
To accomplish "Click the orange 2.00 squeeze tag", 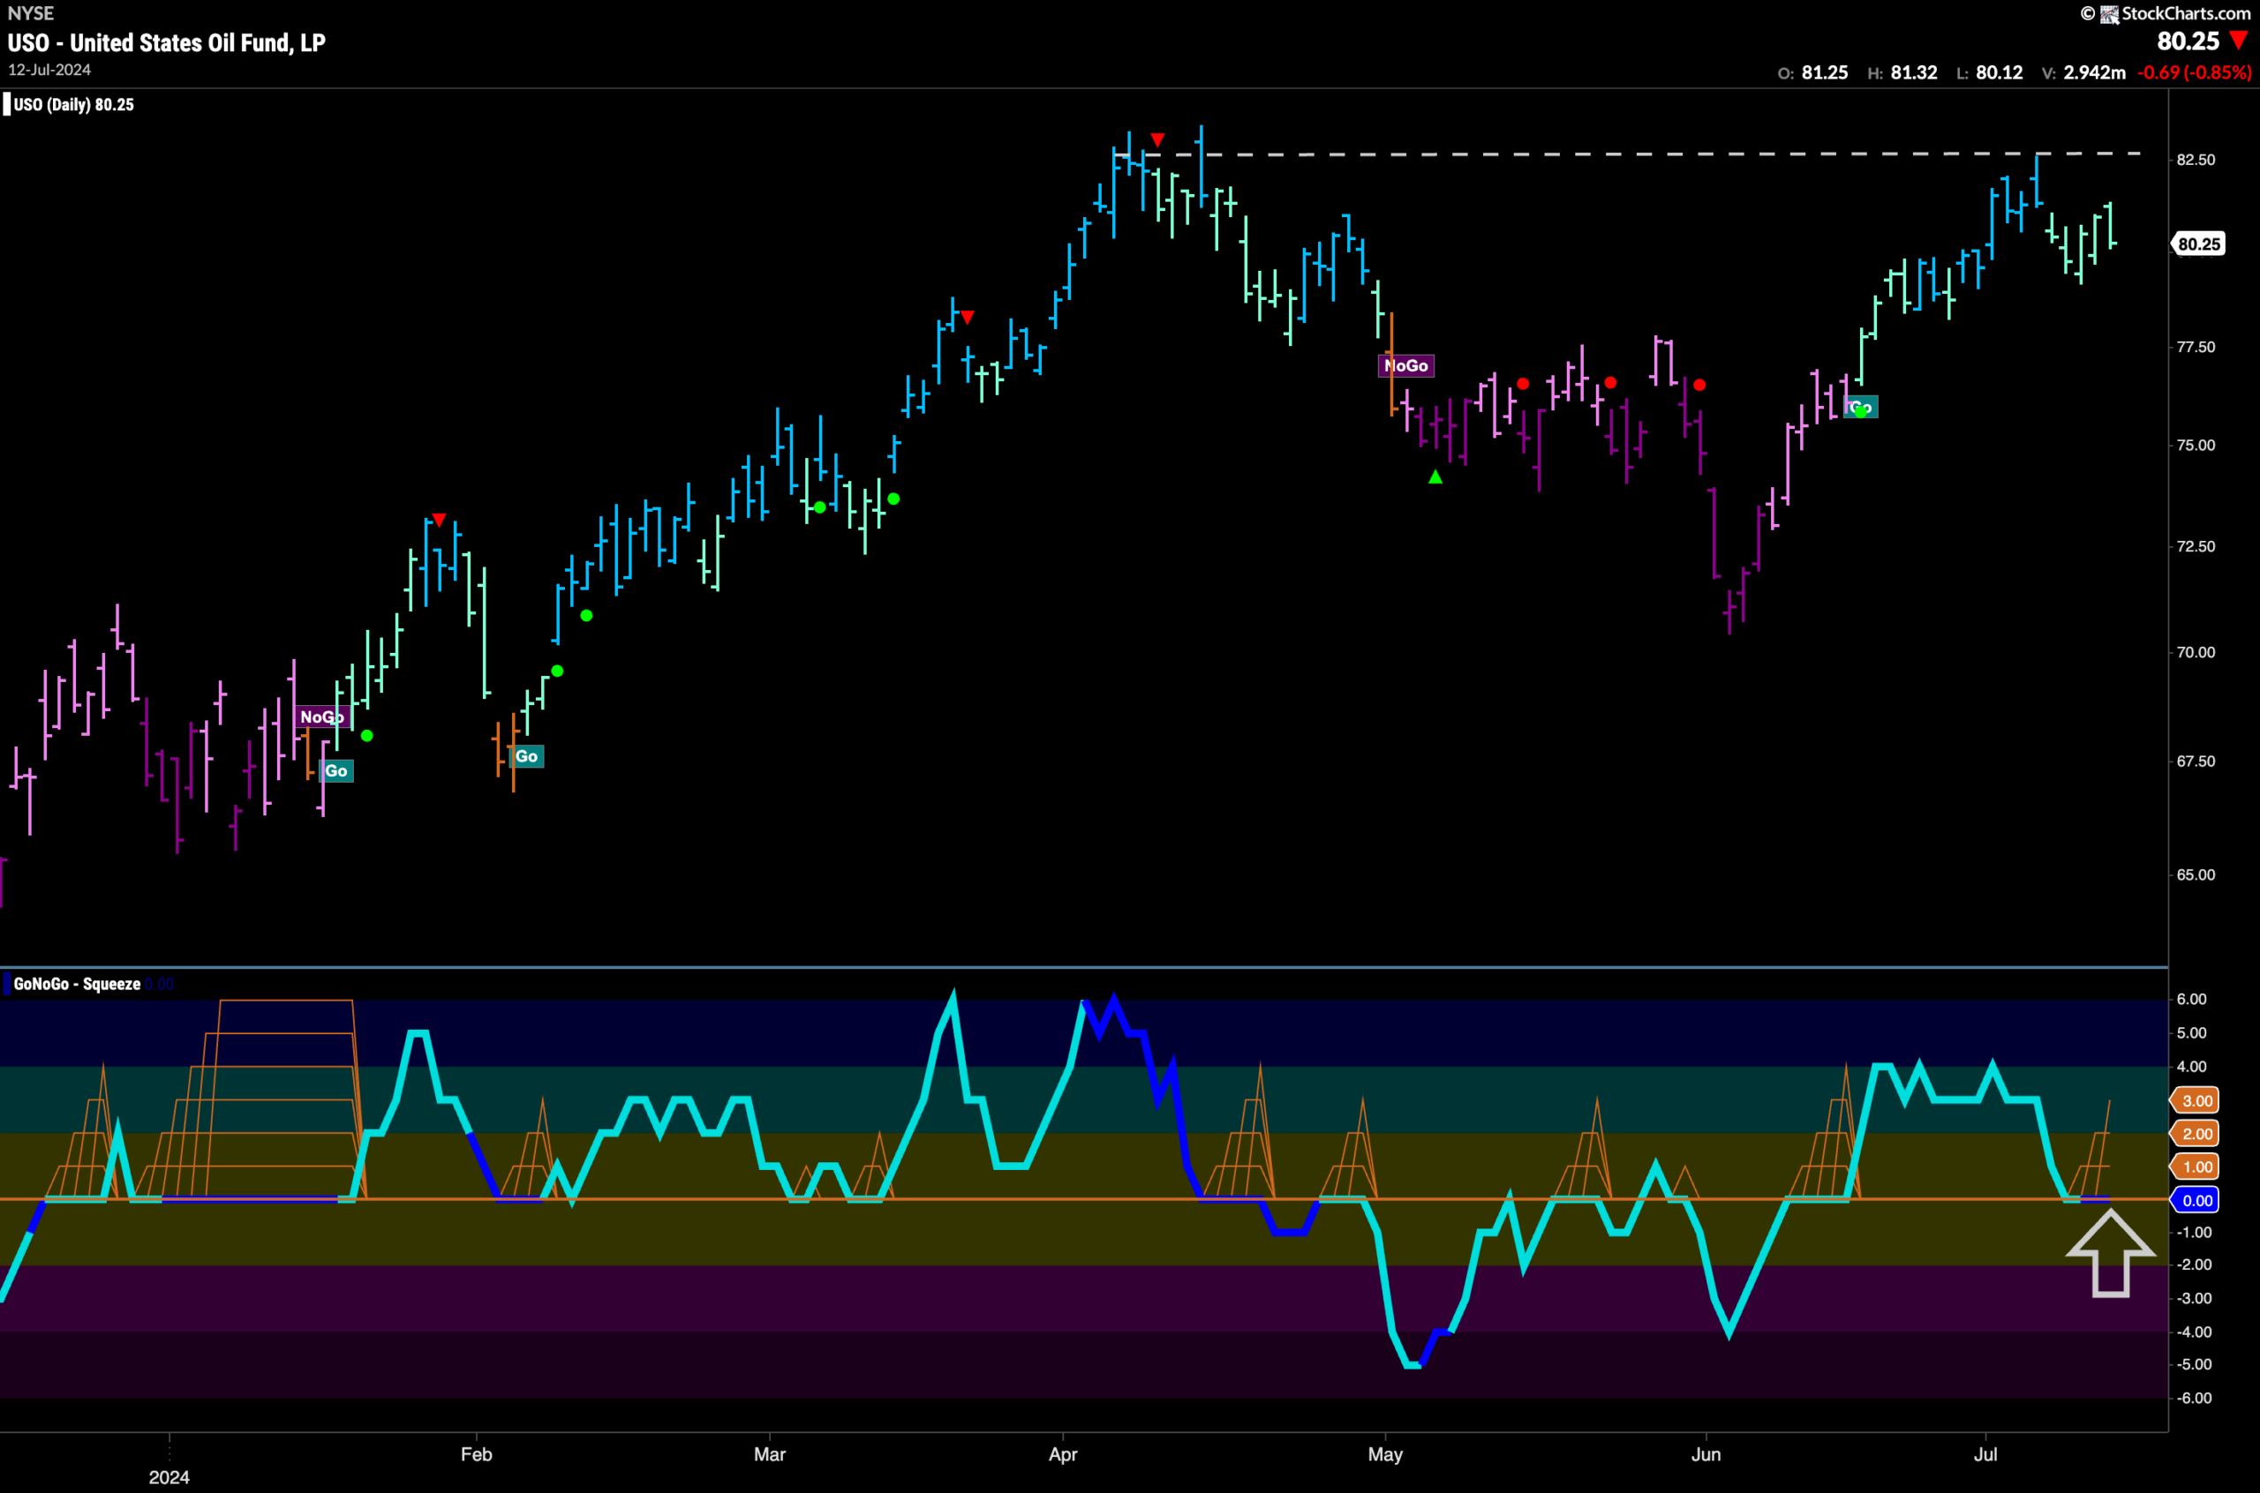I will point(2196,1133).
